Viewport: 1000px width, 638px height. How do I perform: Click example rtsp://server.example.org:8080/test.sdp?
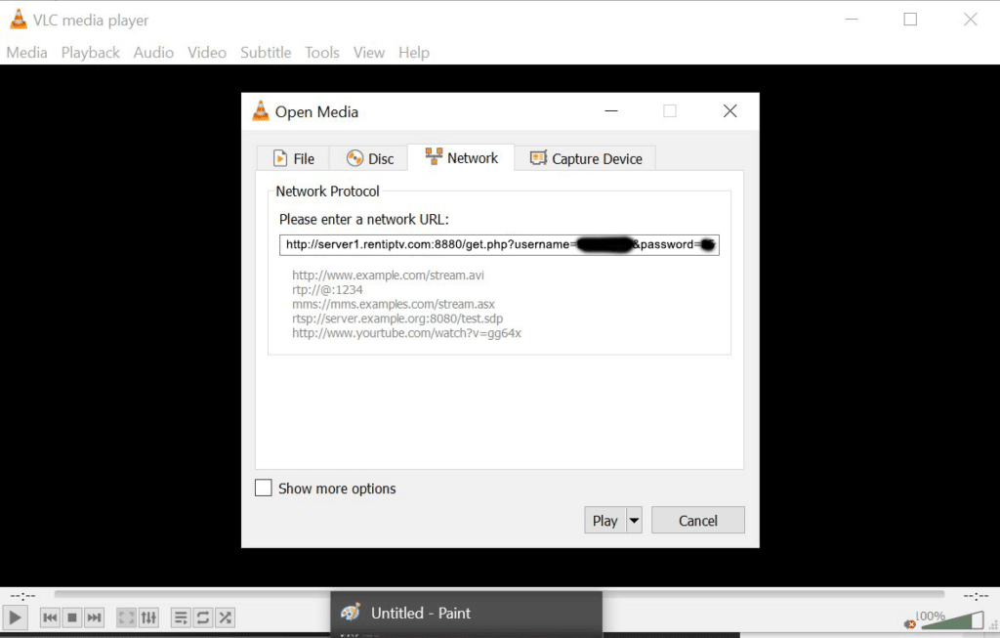tap(397, 319)
